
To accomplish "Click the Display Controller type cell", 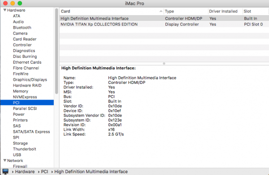I will [x=182, y=24].
